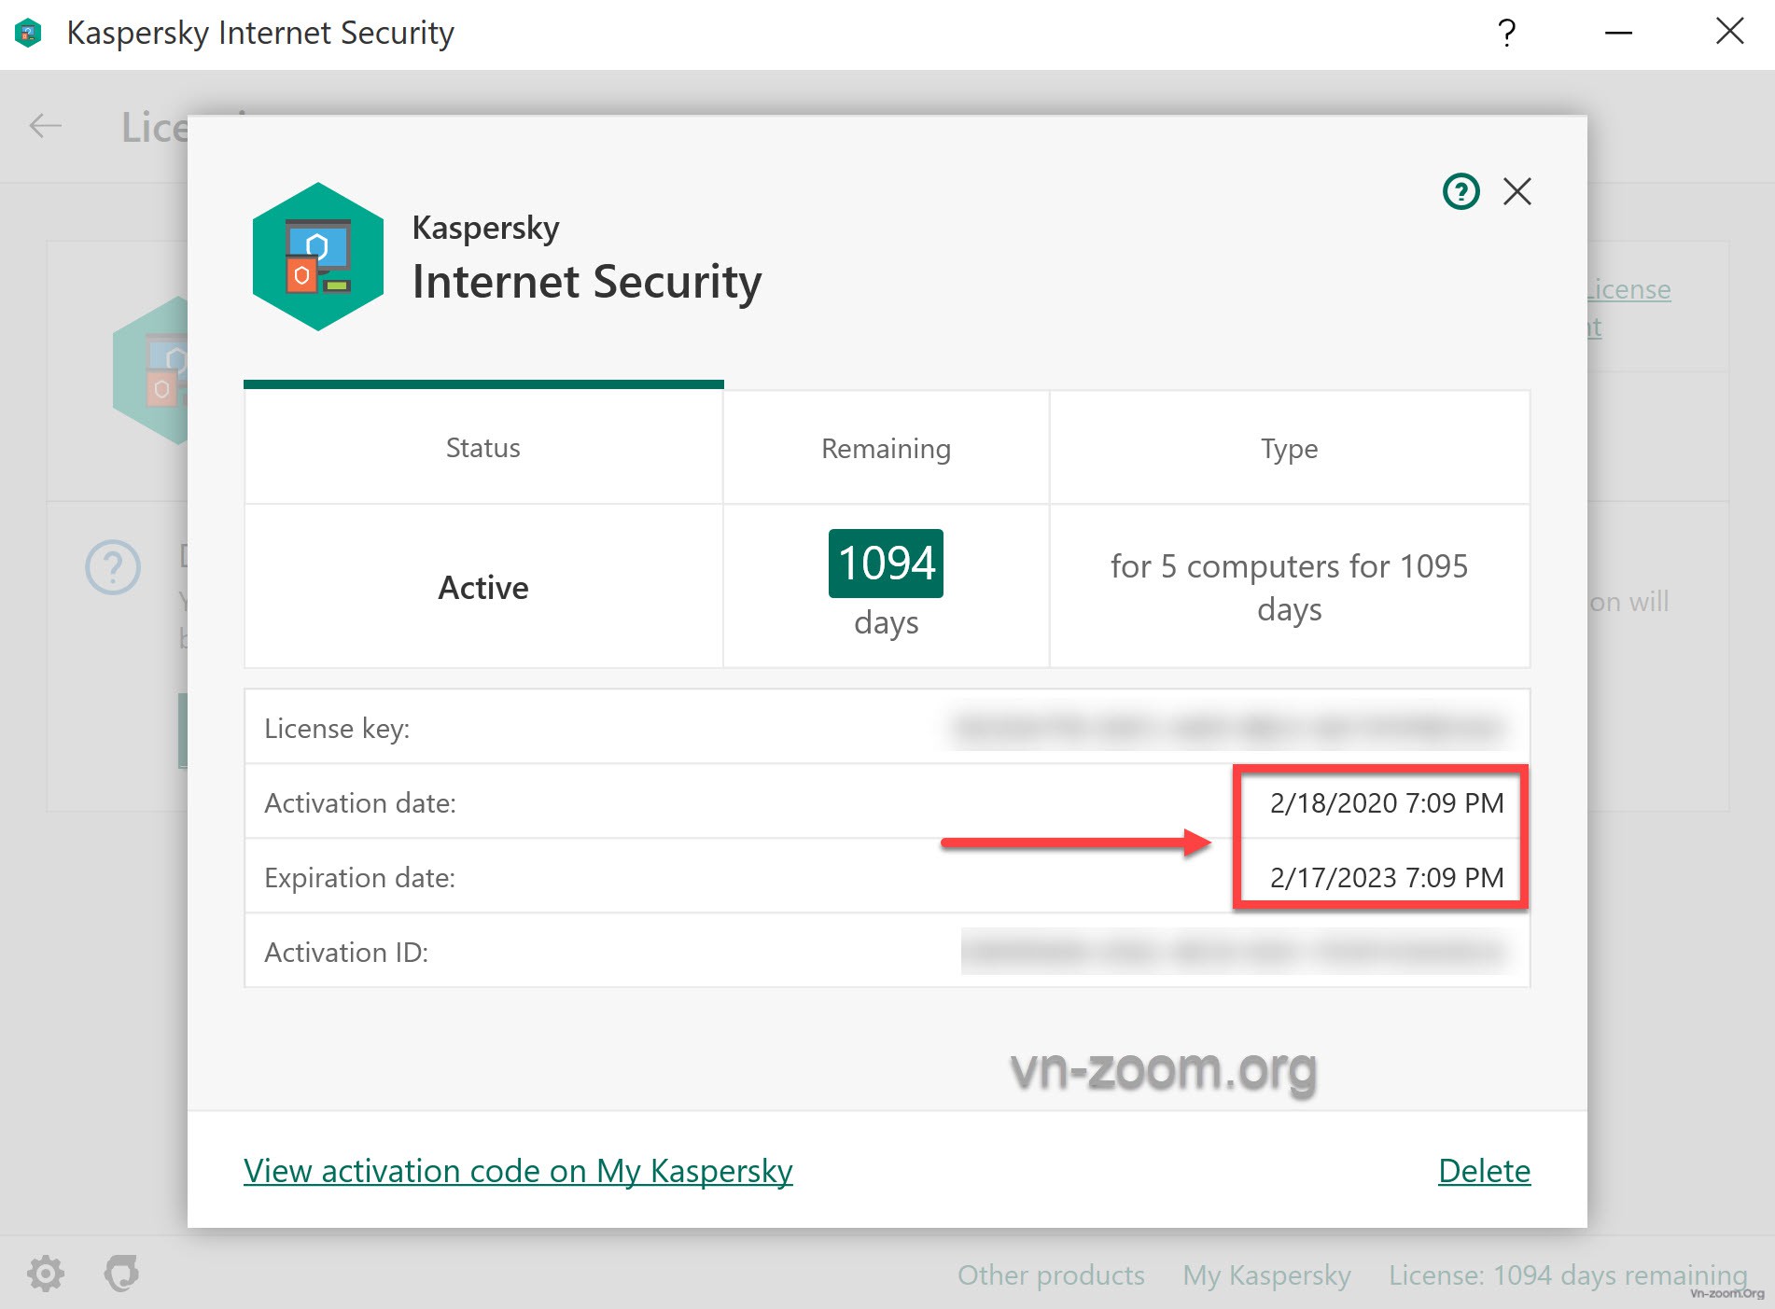Click the License key label
The height and width of the screenshot is (1309, 1775).
point(337,729)
